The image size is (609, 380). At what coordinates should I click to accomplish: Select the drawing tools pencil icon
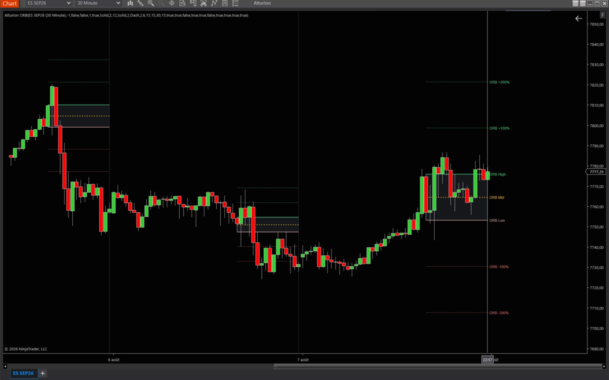click(x=140, y=3)
